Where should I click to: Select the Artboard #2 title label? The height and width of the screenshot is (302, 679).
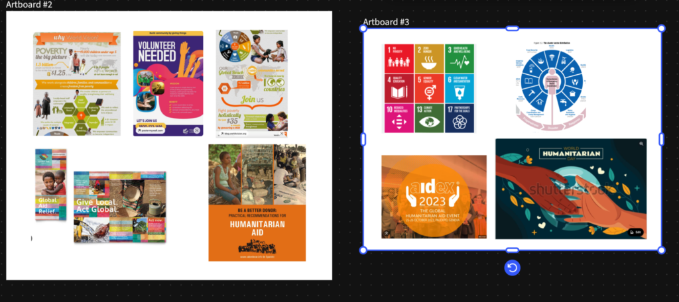[30, 5]
